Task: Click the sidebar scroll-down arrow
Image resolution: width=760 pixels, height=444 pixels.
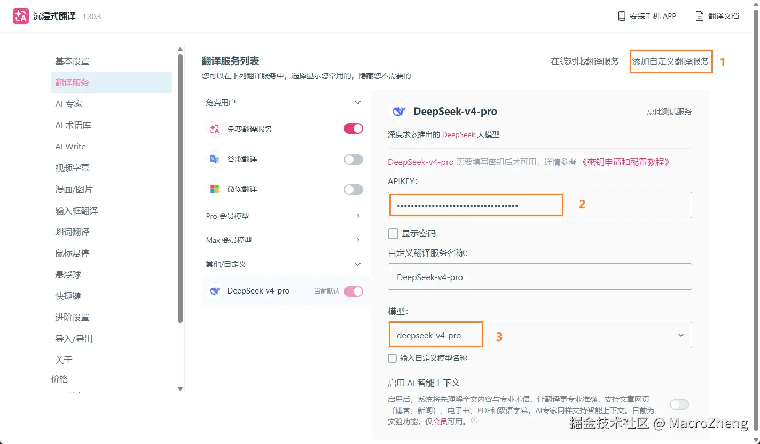Action: tap(181, 389)
